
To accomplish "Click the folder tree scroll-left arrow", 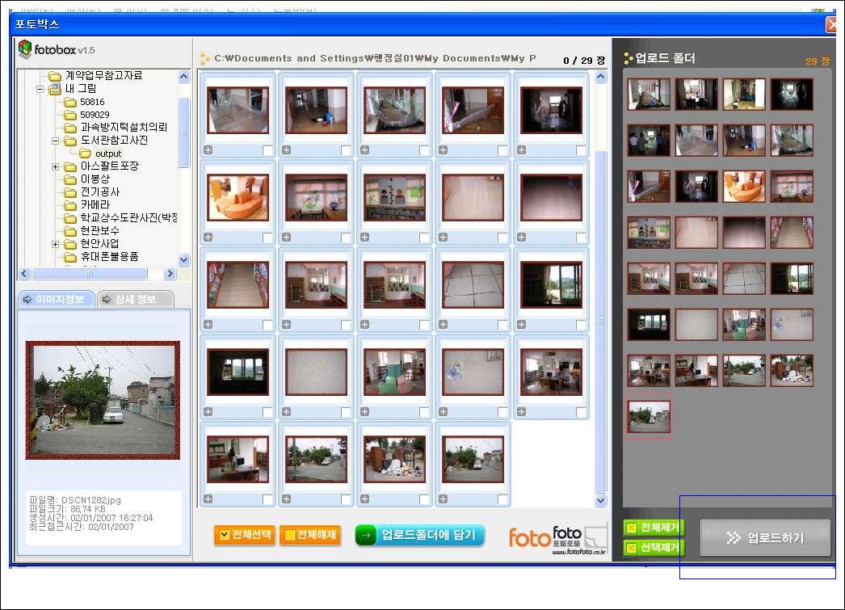I will click(24, 274).
